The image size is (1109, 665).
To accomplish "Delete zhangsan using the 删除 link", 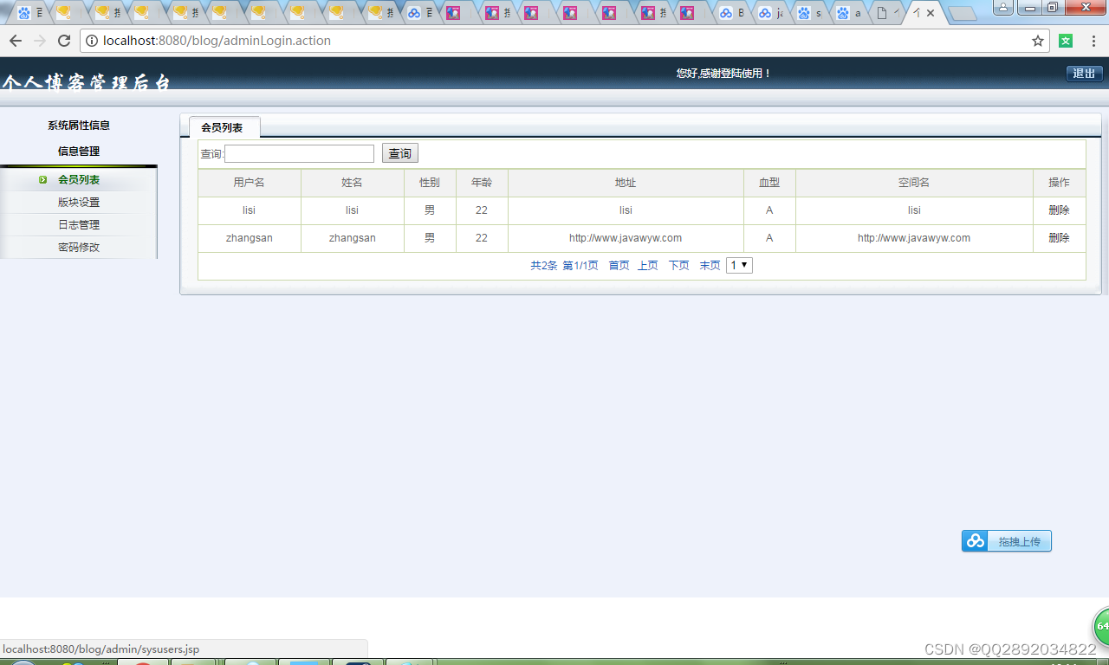I will coord(1059,237).
